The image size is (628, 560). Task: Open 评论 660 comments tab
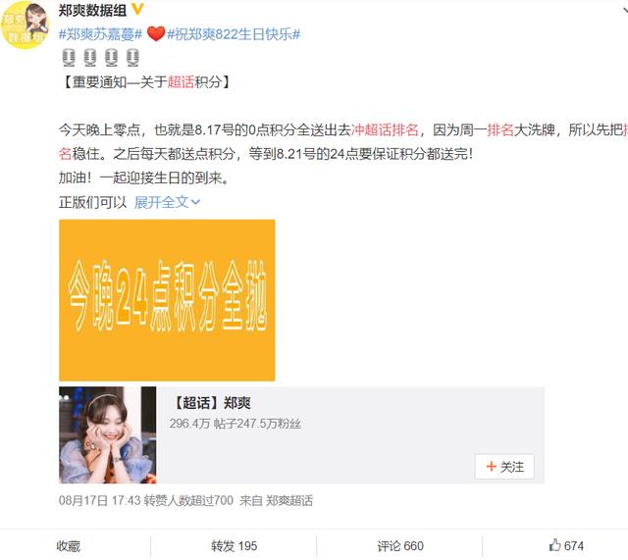(400, 546)
